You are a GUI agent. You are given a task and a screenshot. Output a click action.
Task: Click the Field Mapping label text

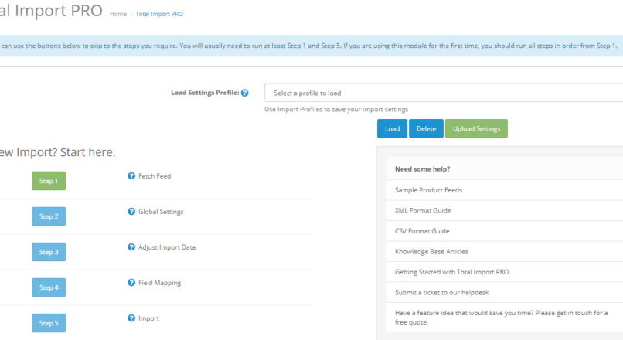pos(159,282)
